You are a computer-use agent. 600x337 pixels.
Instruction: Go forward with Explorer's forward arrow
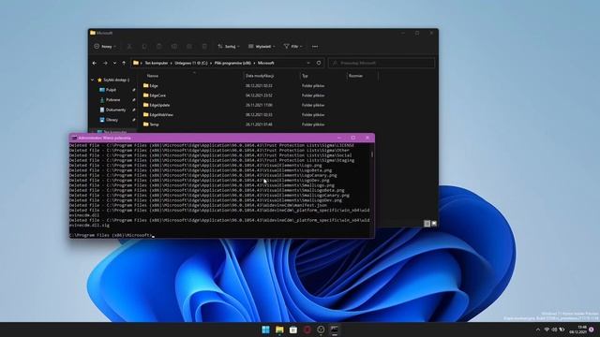pyautogui.click(x=105, y=63)
